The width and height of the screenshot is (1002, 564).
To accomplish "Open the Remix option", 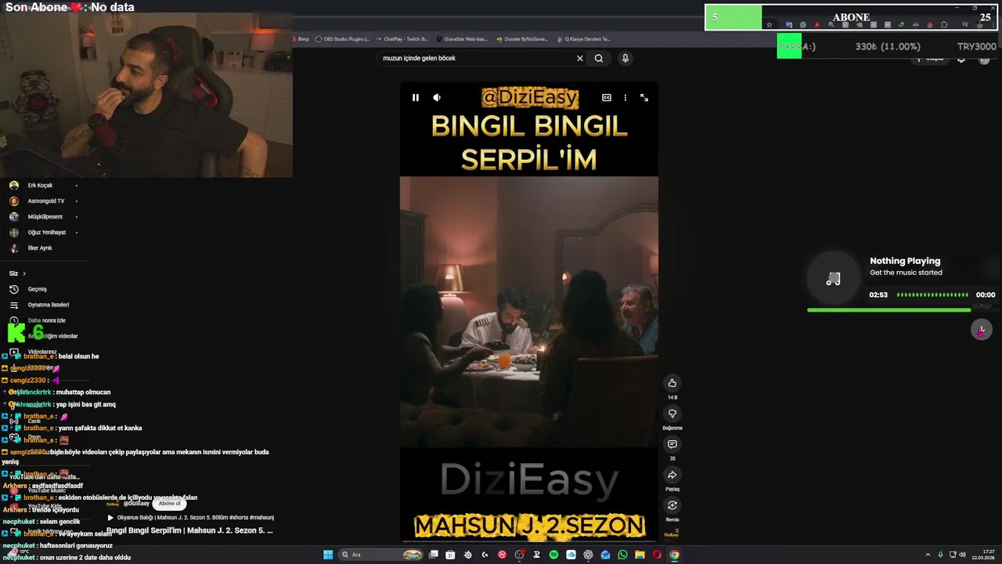I will pos(672,505).
